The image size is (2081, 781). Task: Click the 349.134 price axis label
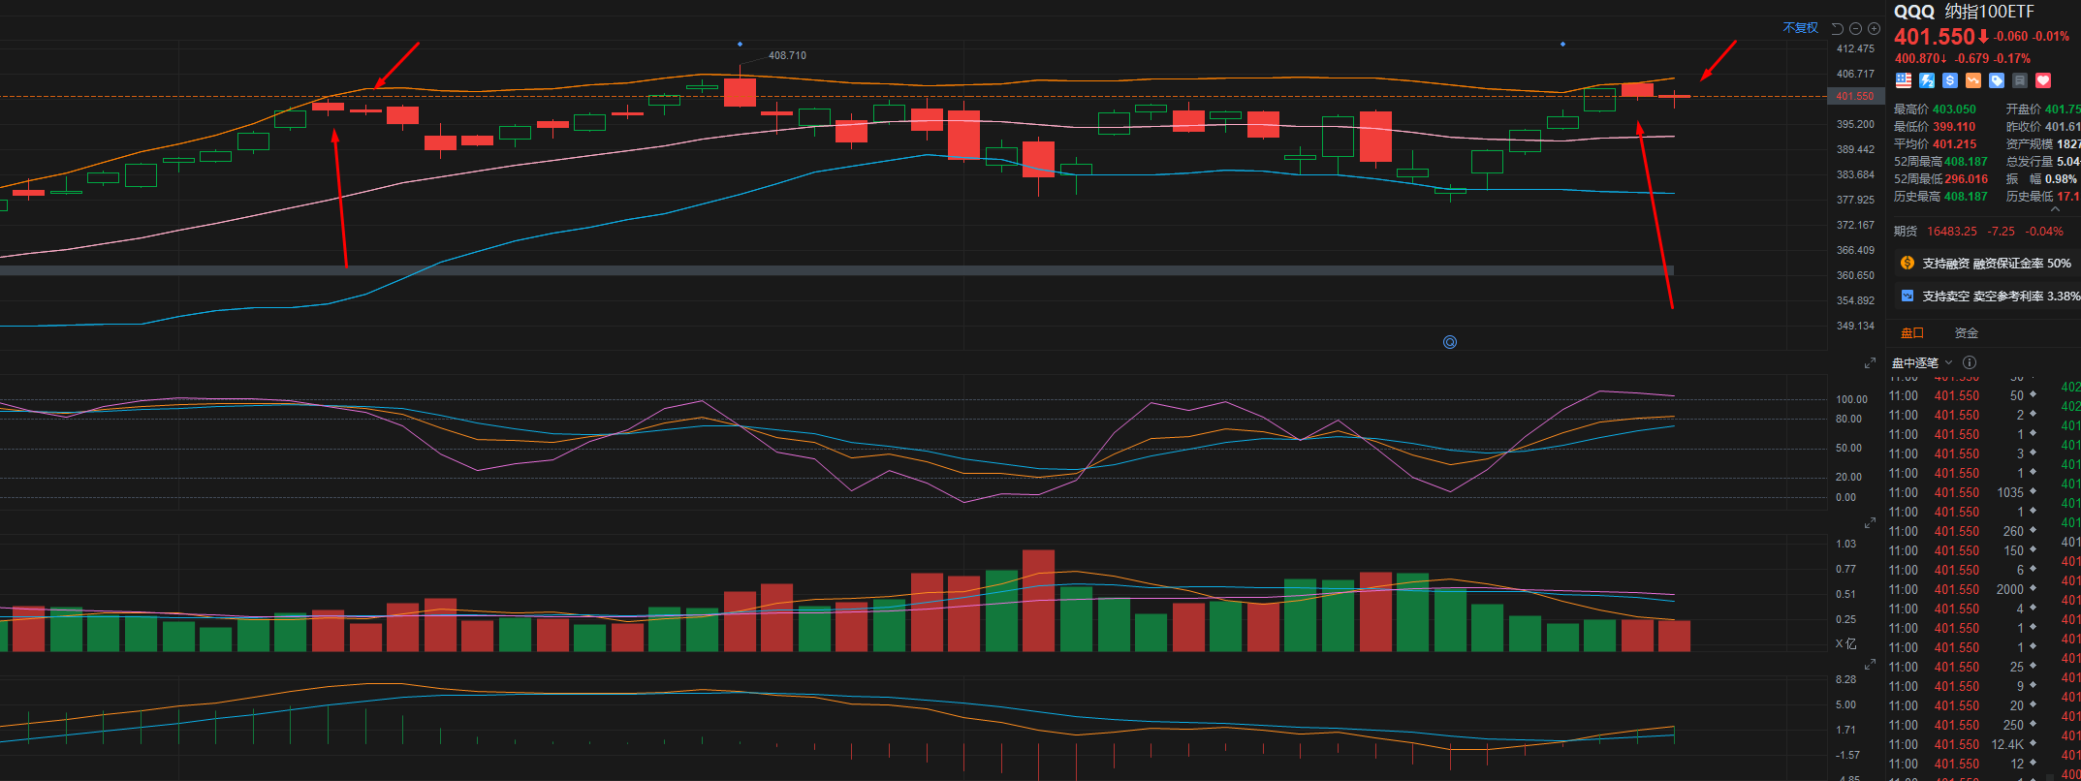pos(1855,326)
